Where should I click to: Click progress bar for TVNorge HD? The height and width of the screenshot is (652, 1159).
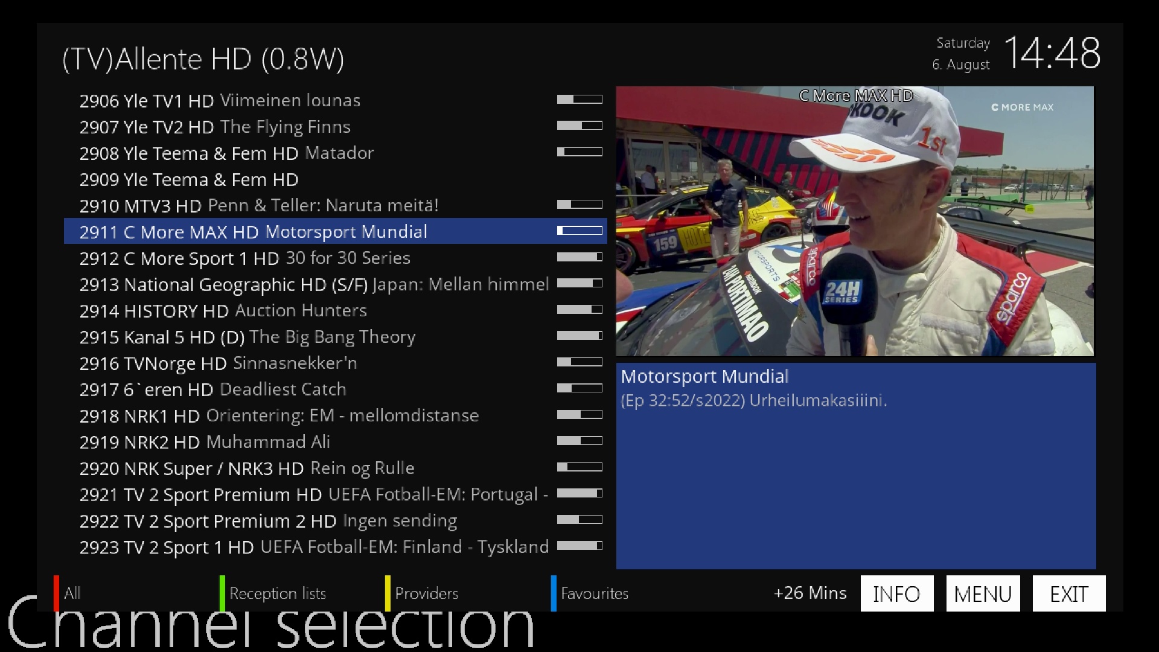tap(579, 362)
